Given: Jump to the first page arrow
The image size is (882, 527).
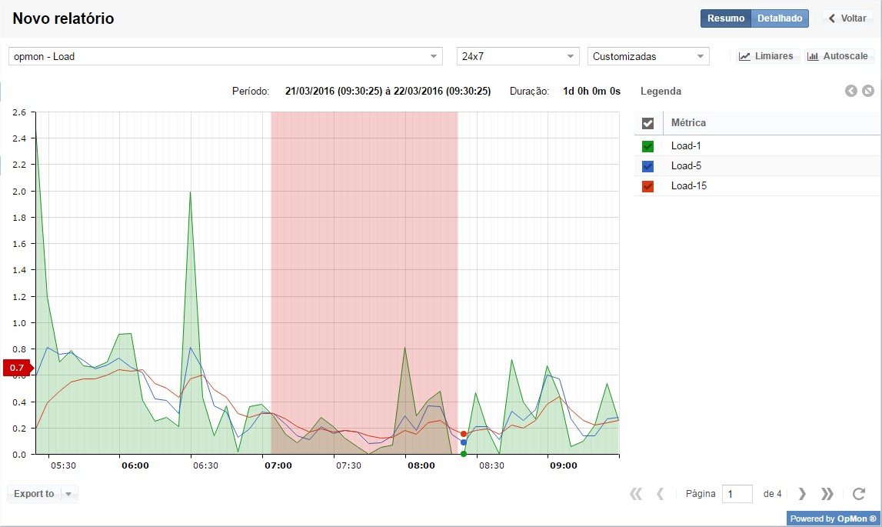Looking at the screenshot, I should 635,494.
